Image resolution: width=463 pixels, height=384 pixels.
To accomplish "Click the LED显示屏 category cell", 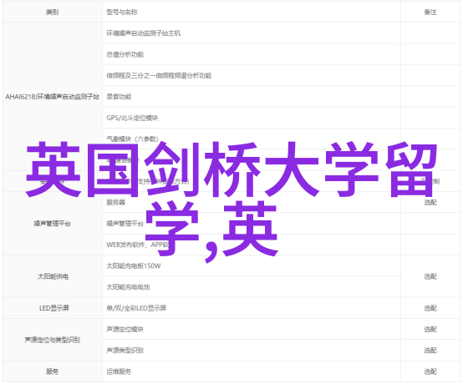I will [x=53, y=308].
